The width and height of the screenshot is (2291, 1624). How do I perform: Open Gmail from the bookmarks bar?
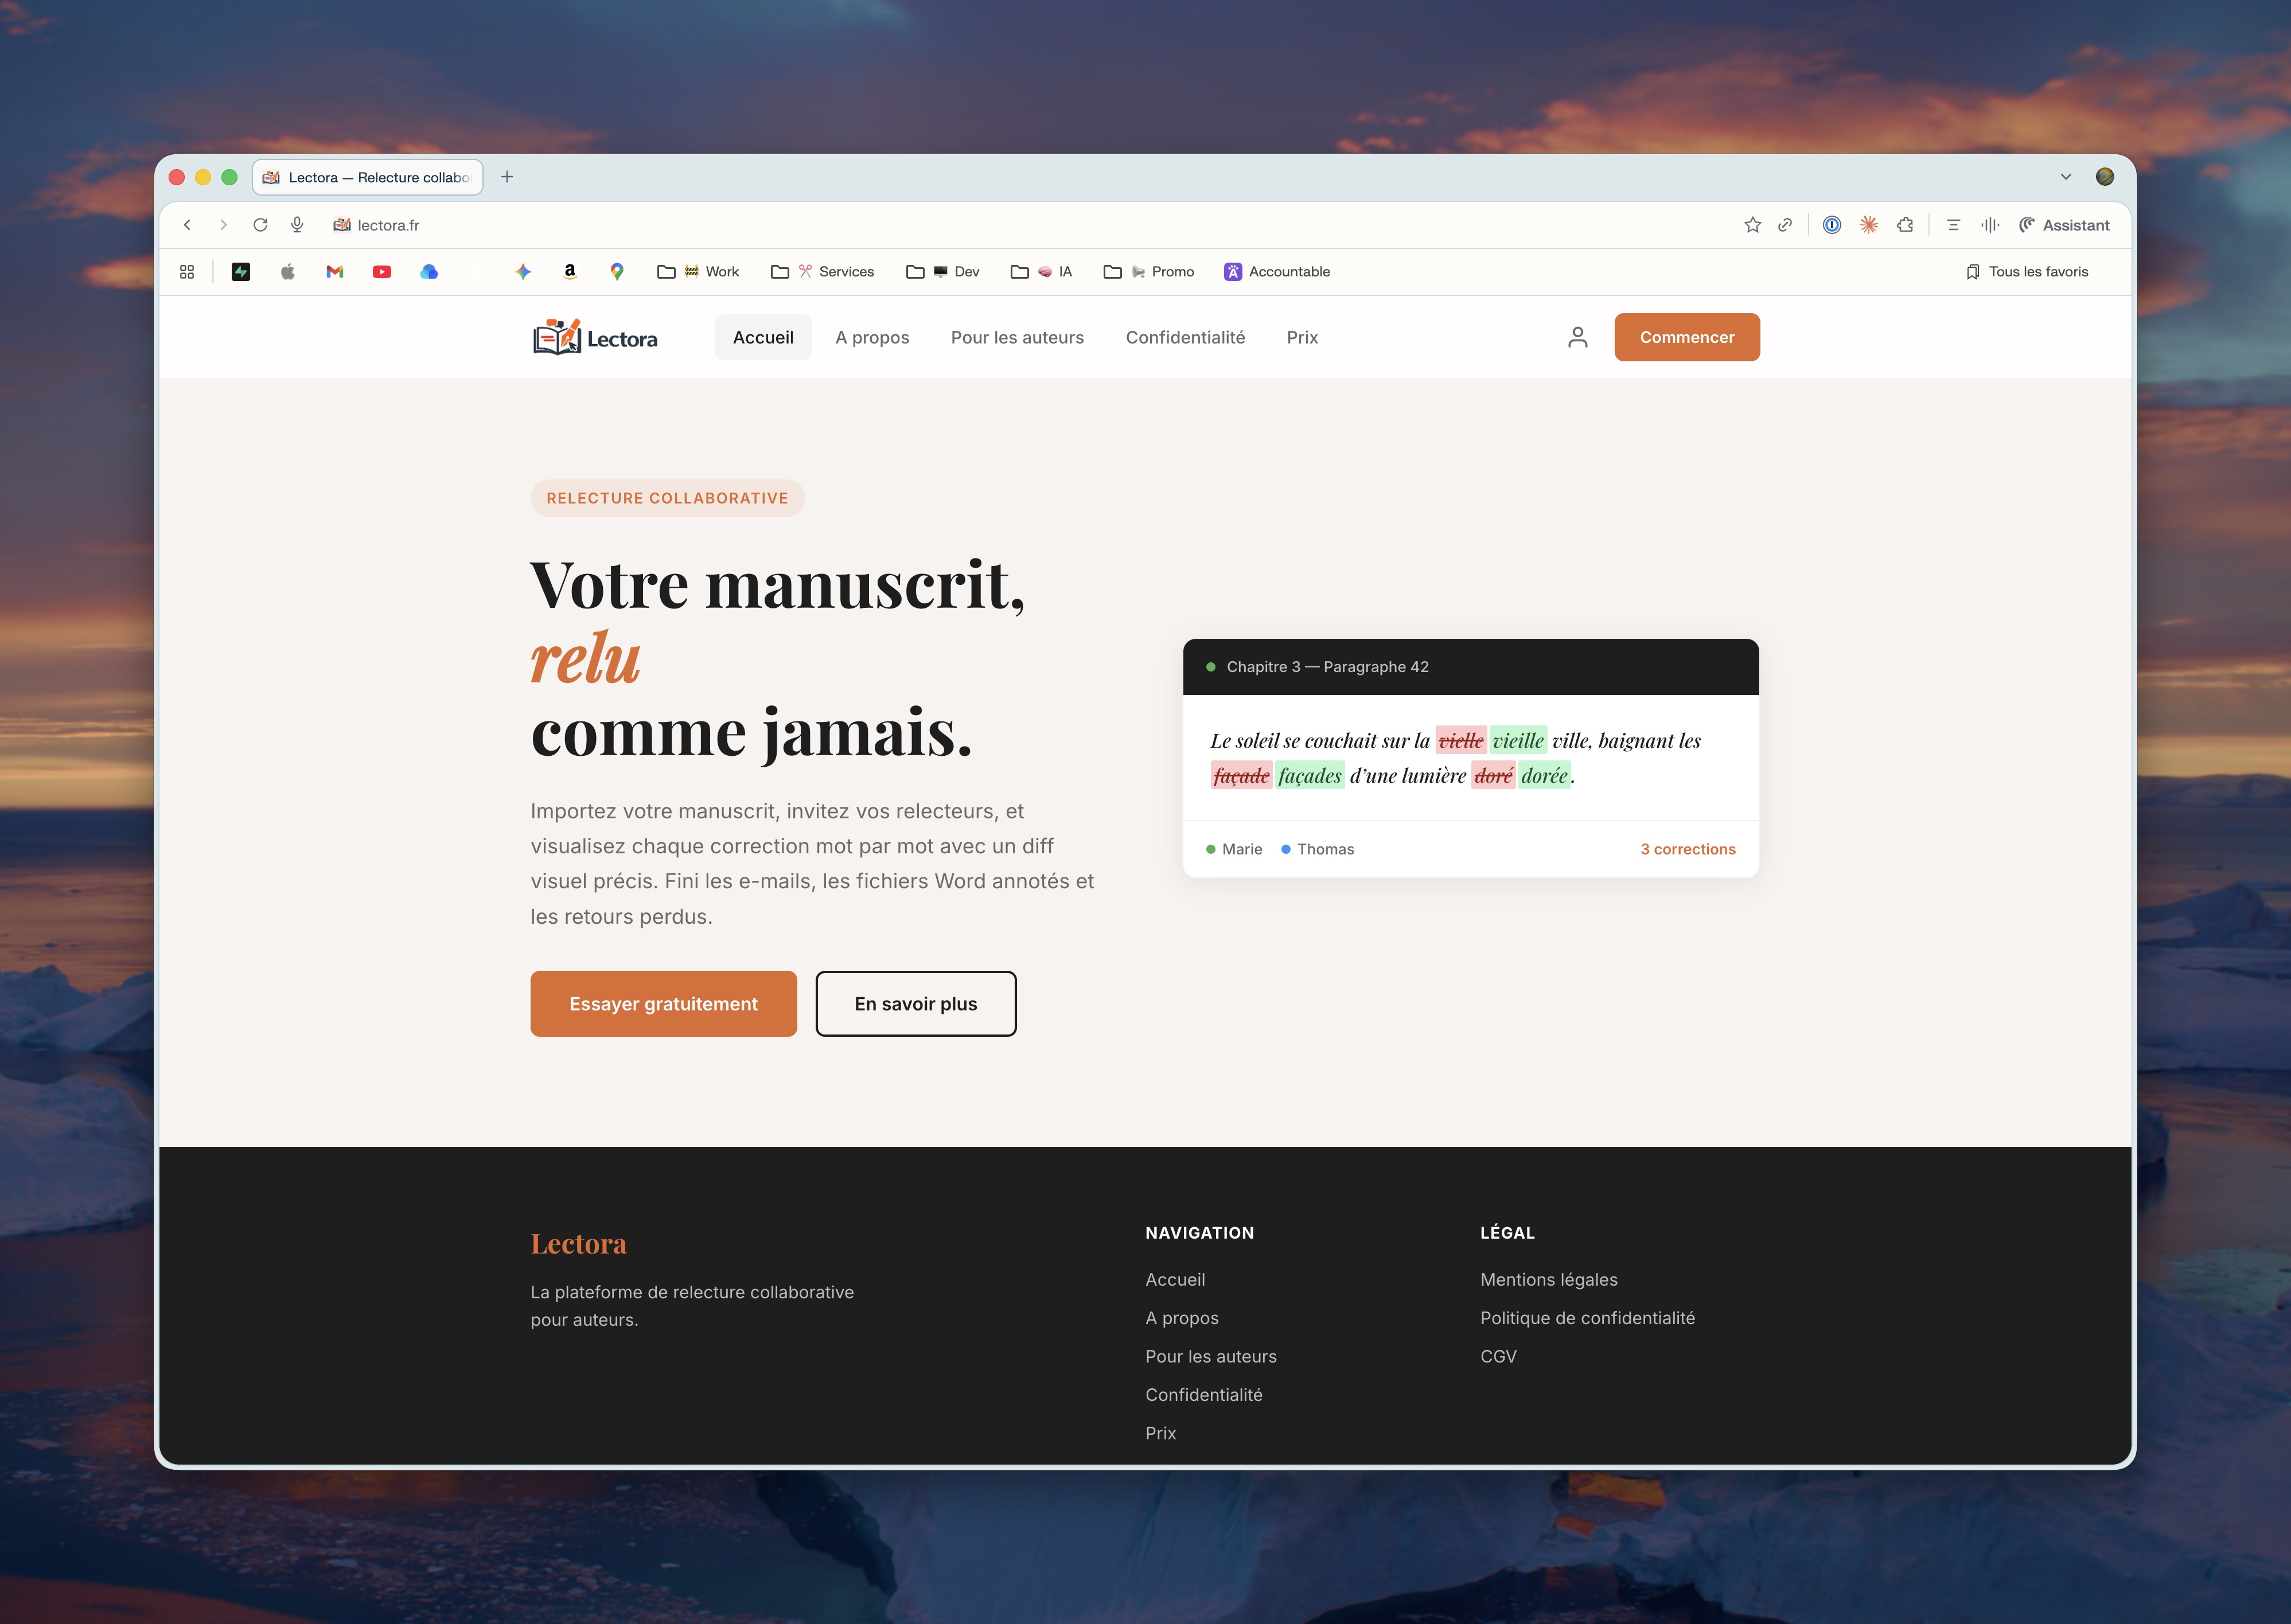334,271
